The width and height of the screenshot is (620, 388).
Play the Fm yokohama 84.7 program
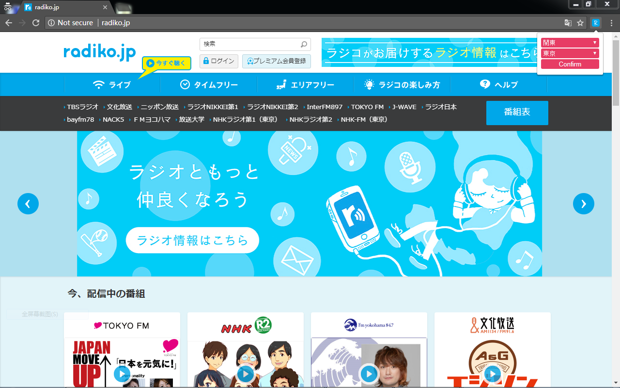click(x=369, y=374)
